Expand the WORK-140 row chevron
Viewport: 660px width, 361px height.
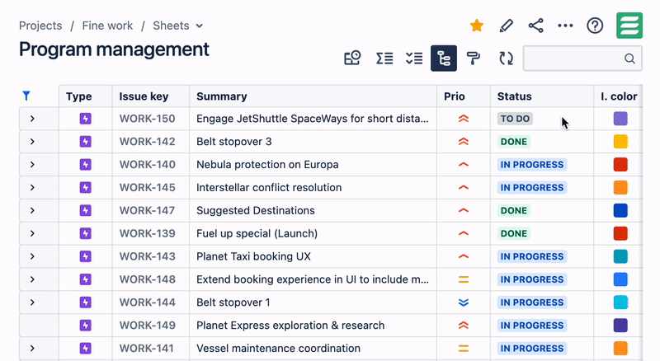[x=32, y=165]
